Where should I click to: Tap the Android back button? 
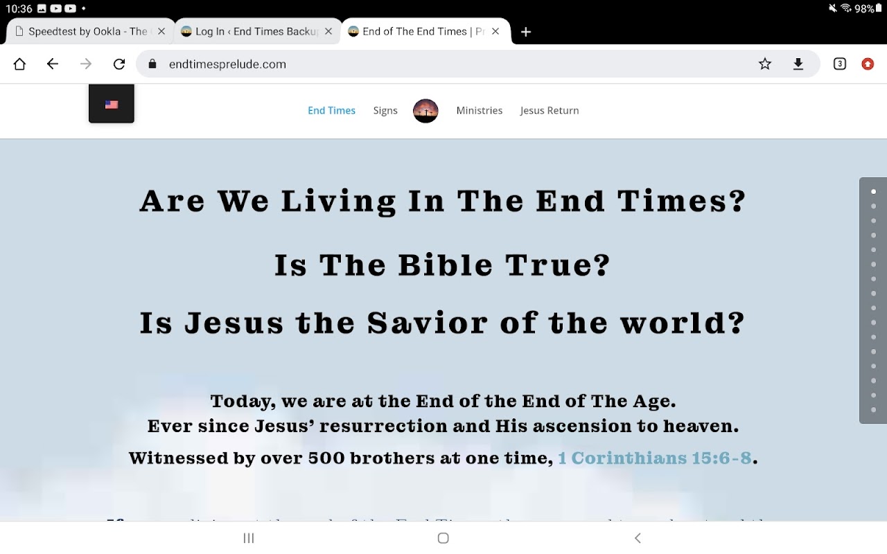point(638,538)
